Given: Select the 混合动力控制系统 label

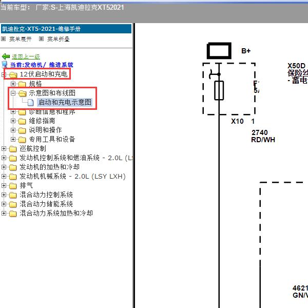Looking at the screenshot, I should [x=46, y=195].
